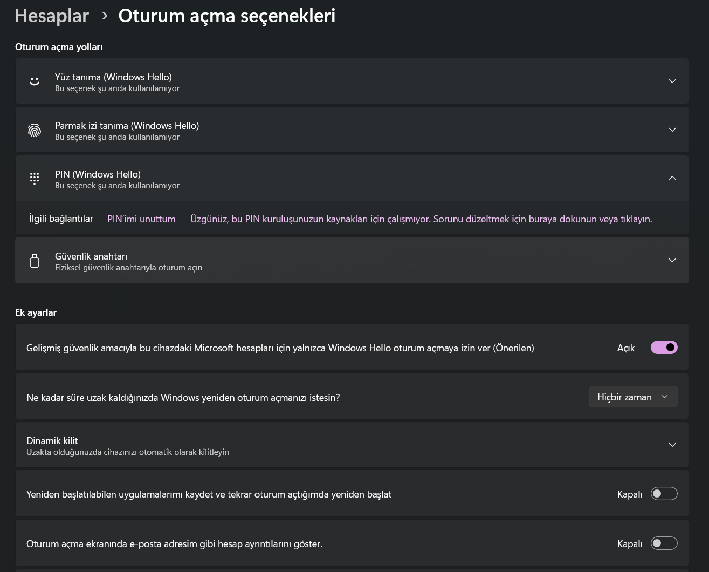Click the Açık toggle state label

point(626,348)
